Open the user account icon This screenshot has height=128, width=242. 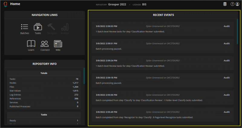click(x=237, y=4)
